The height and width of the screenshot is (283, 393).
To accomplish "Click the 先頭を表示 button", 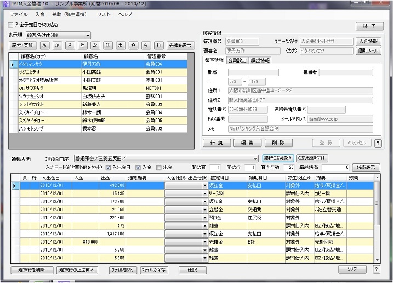I will point(180,45).
